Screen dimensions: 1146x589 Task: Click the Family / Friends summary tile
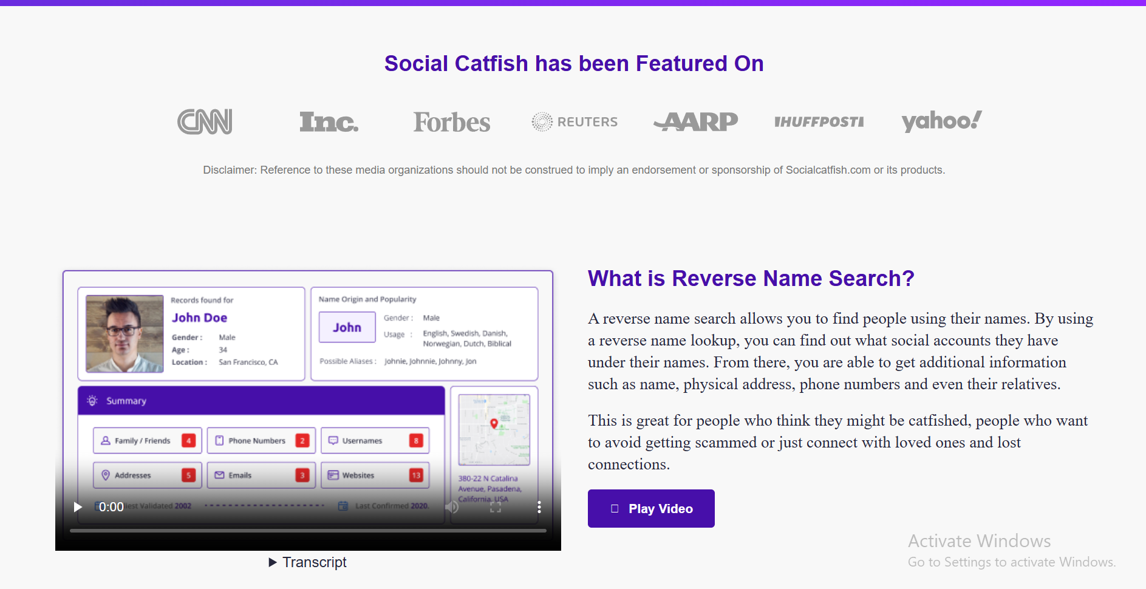click(x=148, y=441)
